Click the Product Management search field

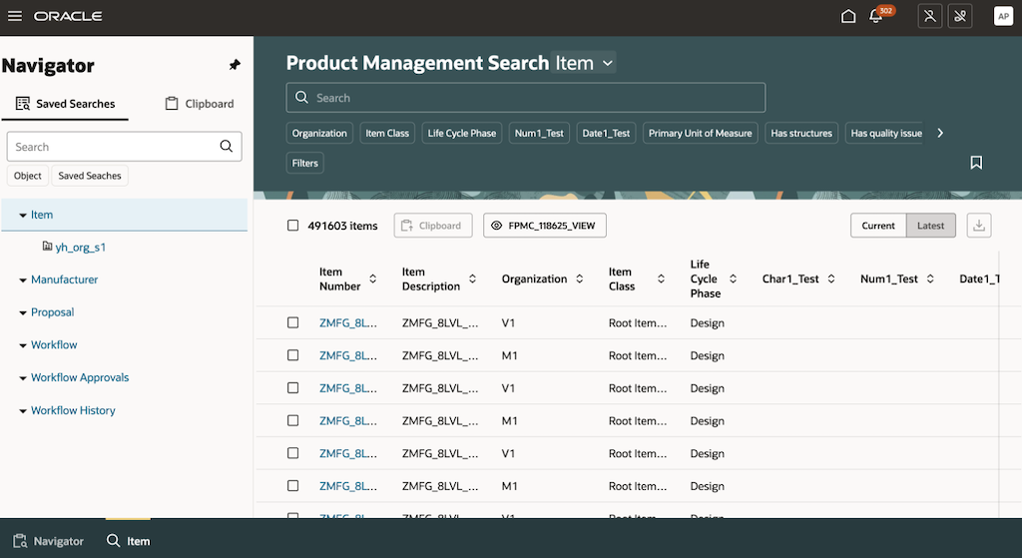pyautogui.click(x=525, y=98)
